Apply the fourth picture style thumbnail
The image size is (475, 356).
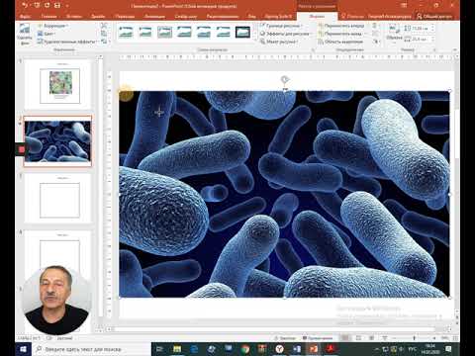click(184, 33)
